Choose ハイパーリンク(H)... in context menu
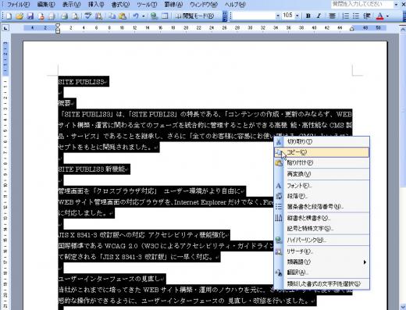Screen dimensions: 406x310 tap(322, 240)
